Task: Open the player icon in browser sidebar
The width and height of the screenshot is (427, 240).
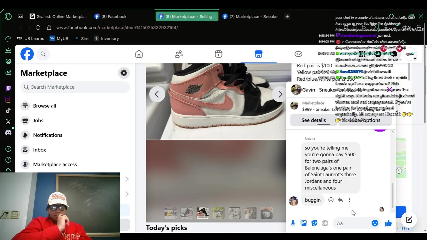Action: coord(8,149)
